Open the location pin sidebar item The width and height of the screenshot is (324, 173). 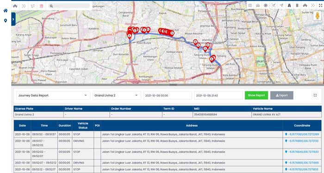coord(6,21)
